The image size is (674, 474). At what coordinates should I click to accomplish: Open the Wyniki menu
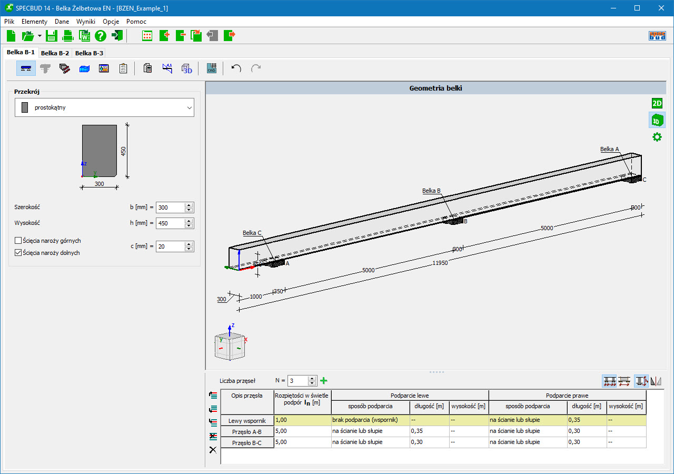click(x=85, y=22)
